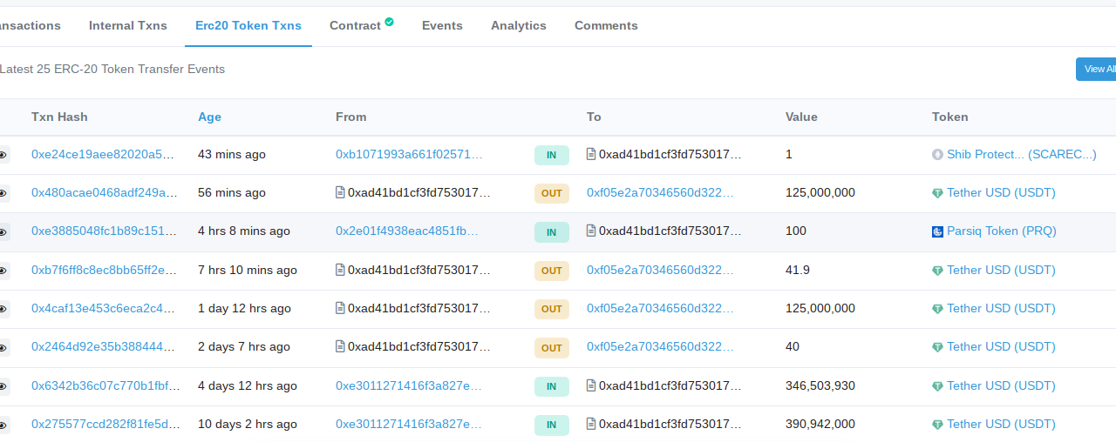Click the eye icon in the 10 days 2 hrs row

click(x=3, y=425)
